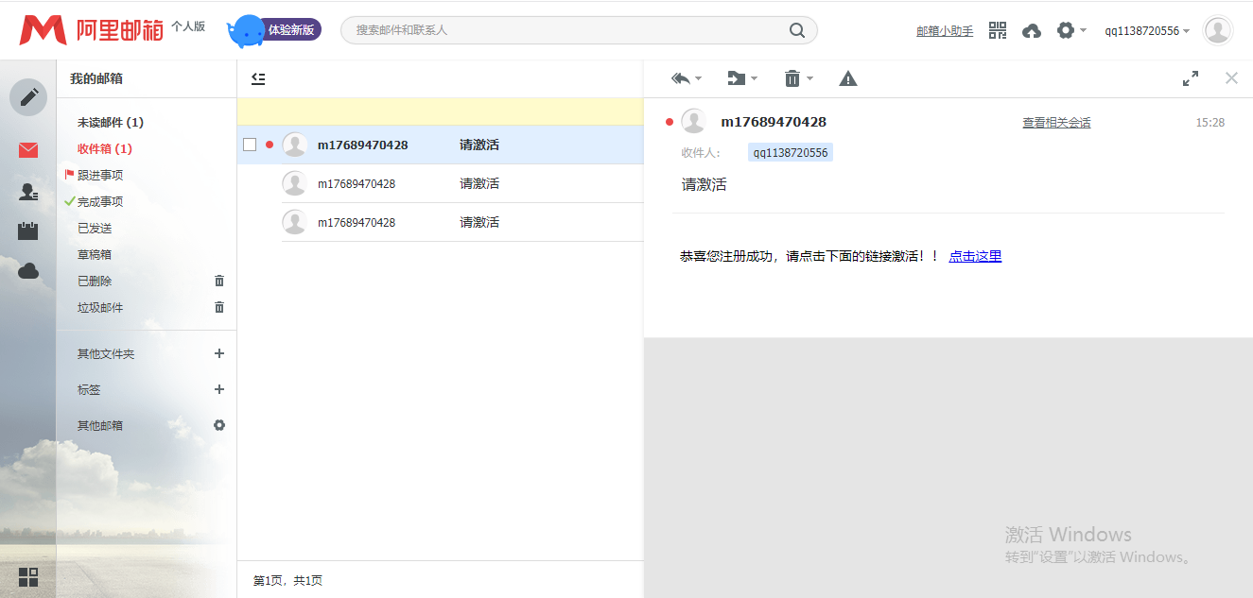
Task: Click the 15:28 timestamp
Action: pyautogui.click(x=1210, y=123)
